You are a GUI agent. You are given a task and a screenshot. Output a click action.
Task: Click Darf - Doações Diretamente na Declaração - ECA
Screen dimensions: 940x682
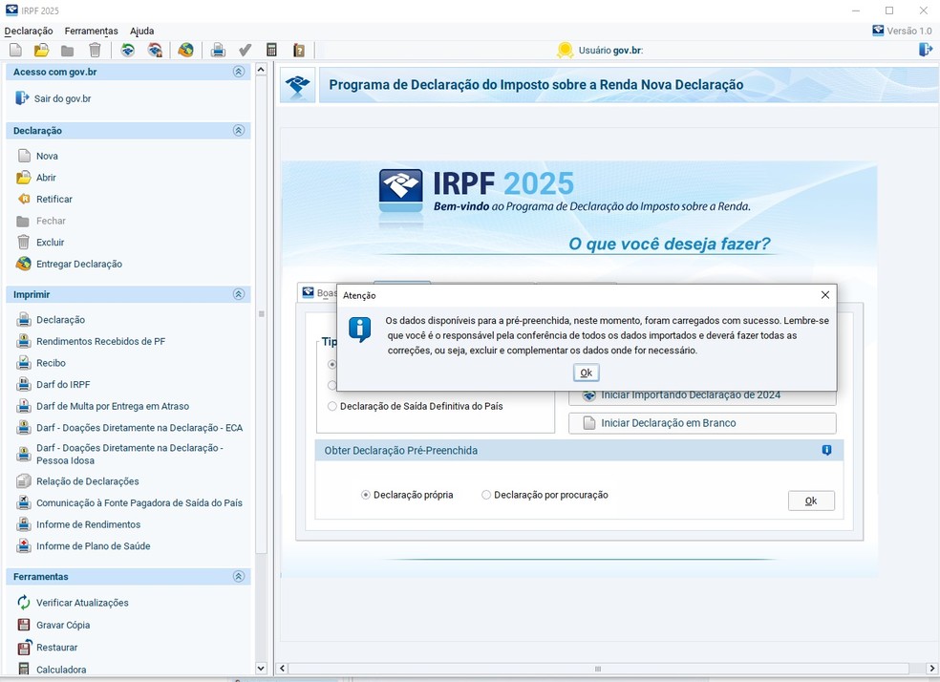139,428
